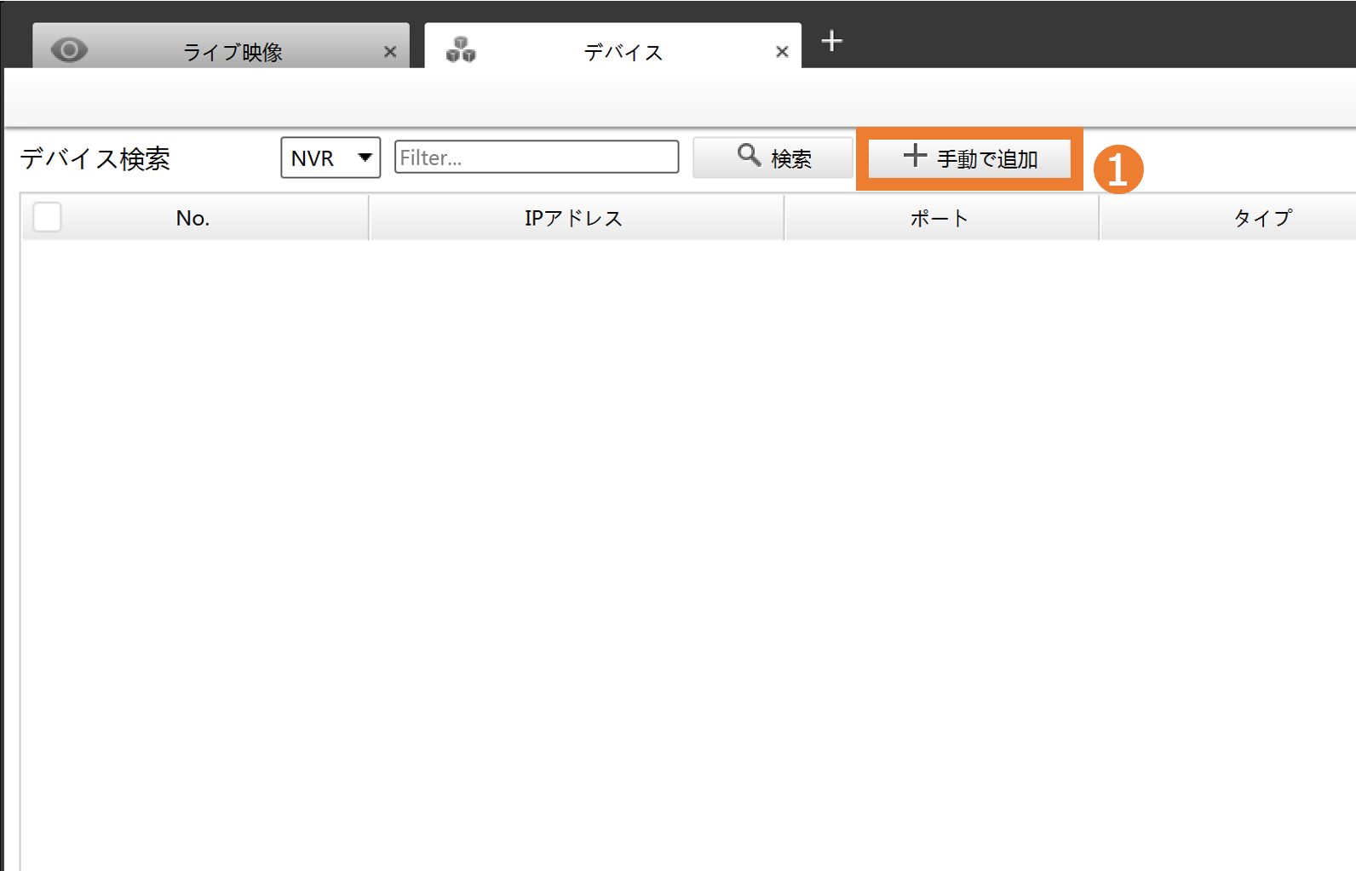Image resolution: width=1356 pixels, height=871 pixels.
Task: Click the 手動で追加 button
Action: 969,158
